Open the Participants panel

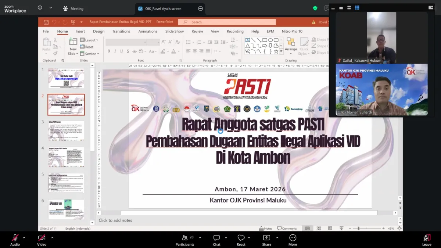184,238
